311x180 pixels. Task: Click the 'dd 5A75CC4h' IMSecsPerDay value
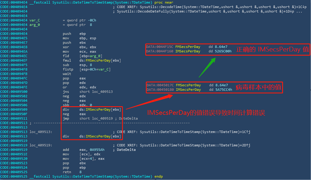[221, 90]
